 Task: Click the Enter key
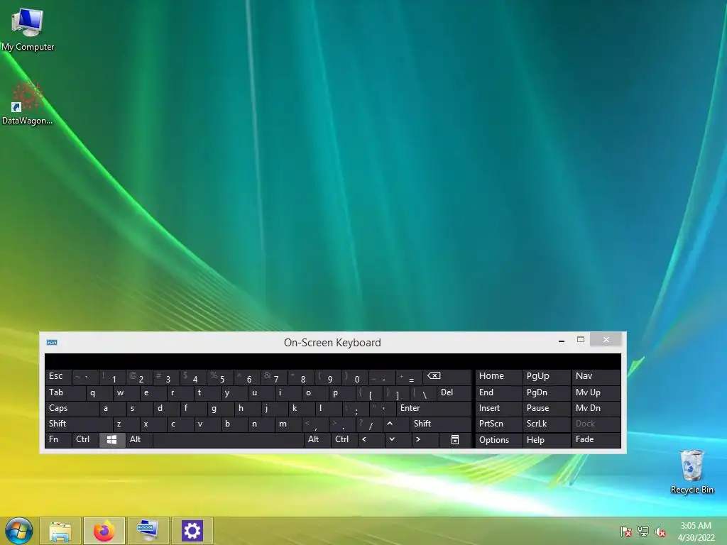pos(434,408)
